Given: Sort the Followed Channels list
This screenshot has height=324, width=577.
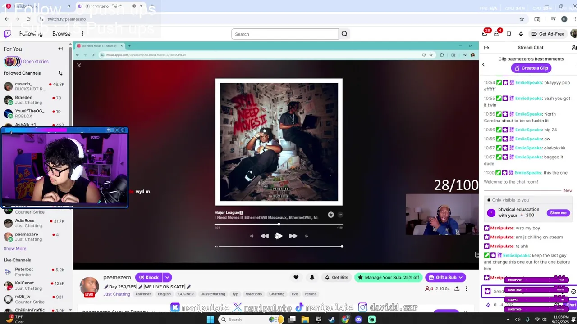Looking at the screenshot, I should [60, 73].
